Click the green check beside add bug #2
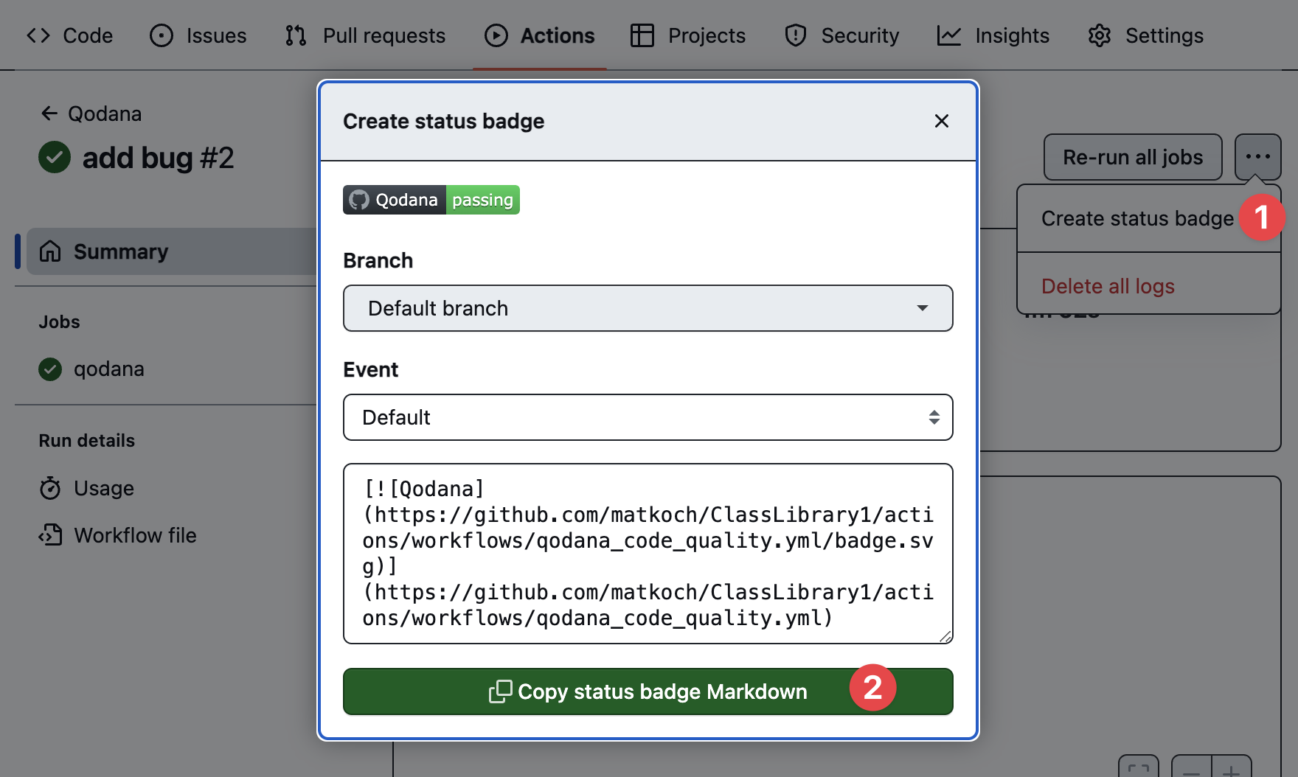The image size is (1298, 777). [55, 157]
